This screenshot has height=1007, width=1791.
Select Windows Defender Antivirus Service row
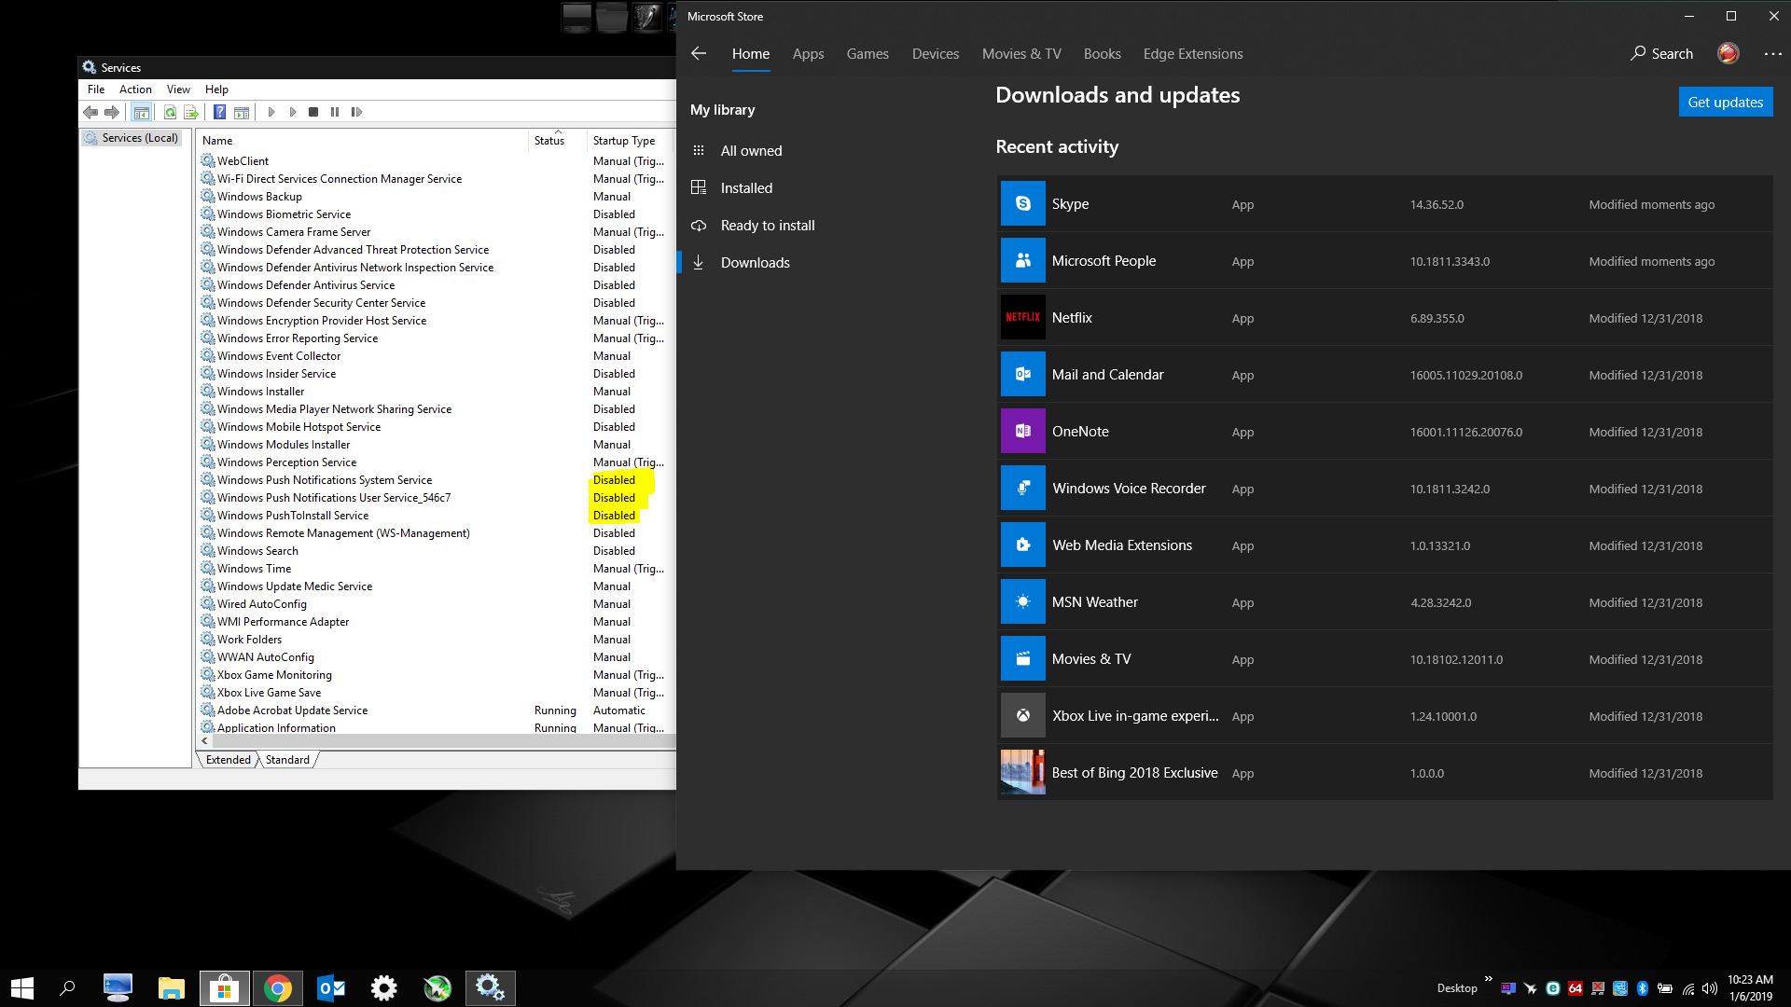point(437,285)
